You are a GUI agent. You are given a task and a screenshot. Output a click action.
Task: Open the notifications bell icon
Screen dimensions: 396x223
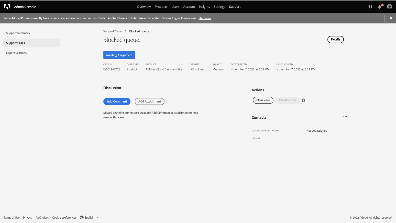pyautogui.click(x=380, y=7)
